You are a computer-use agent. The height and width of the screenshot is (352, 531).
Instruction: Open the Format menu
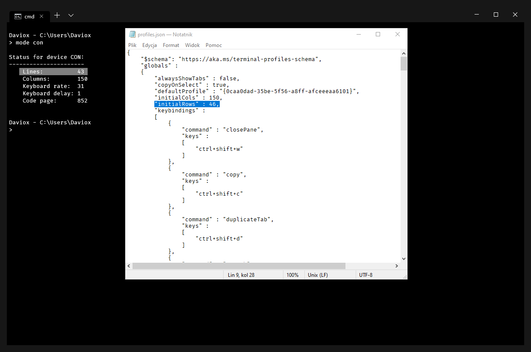coord(171,45)
